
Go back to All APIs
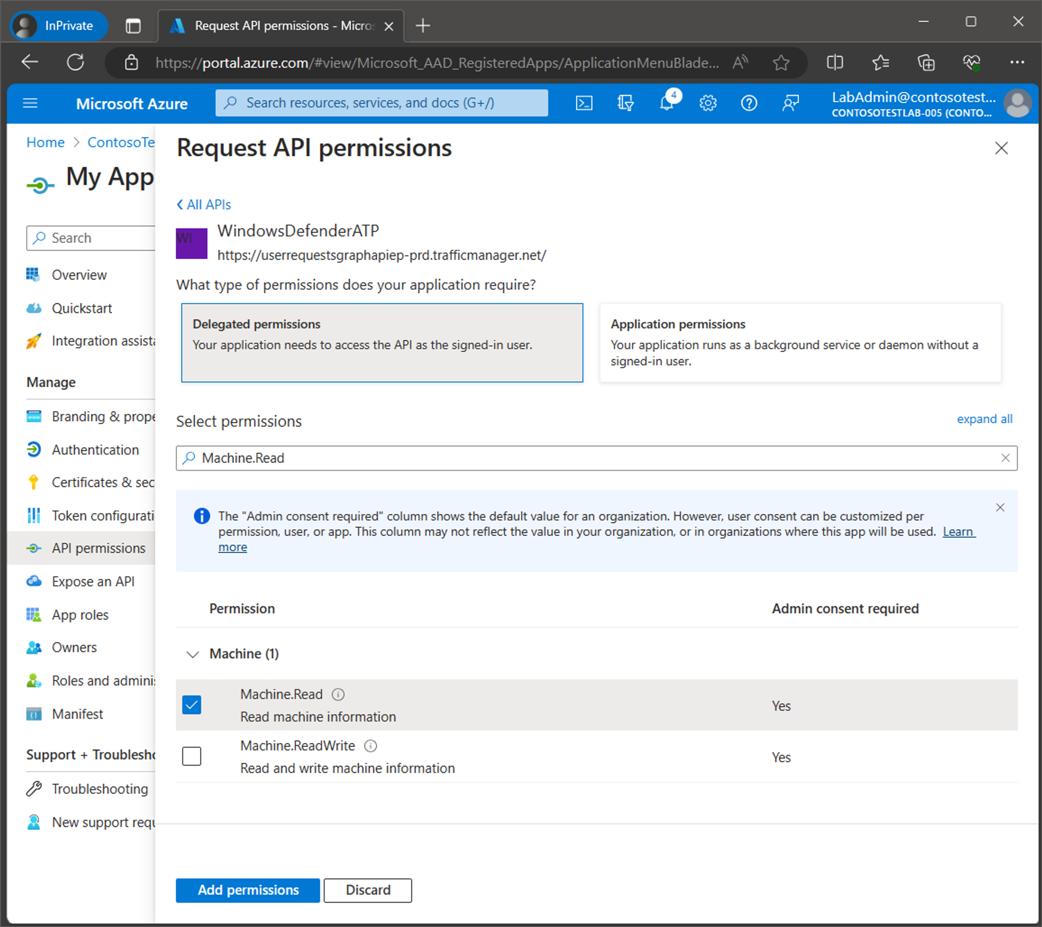(204, 204)
